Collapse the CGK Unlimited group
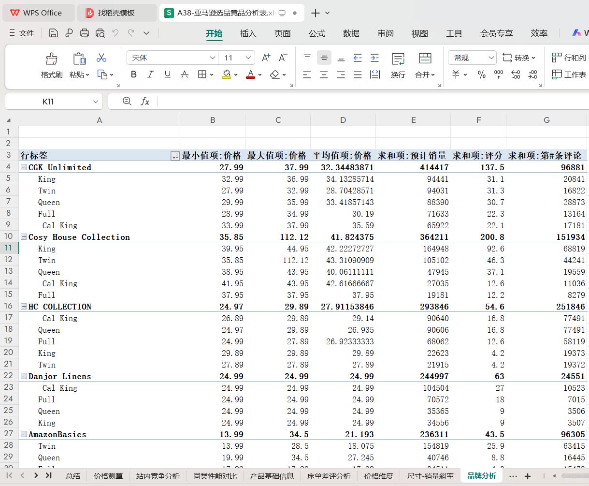The width and height of the screenshot is (589, 486). [24, 167]
